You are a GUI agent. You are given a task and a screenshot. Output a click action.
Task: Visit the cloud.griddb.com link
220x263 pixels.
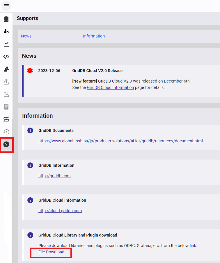click(x=60, y=211)
